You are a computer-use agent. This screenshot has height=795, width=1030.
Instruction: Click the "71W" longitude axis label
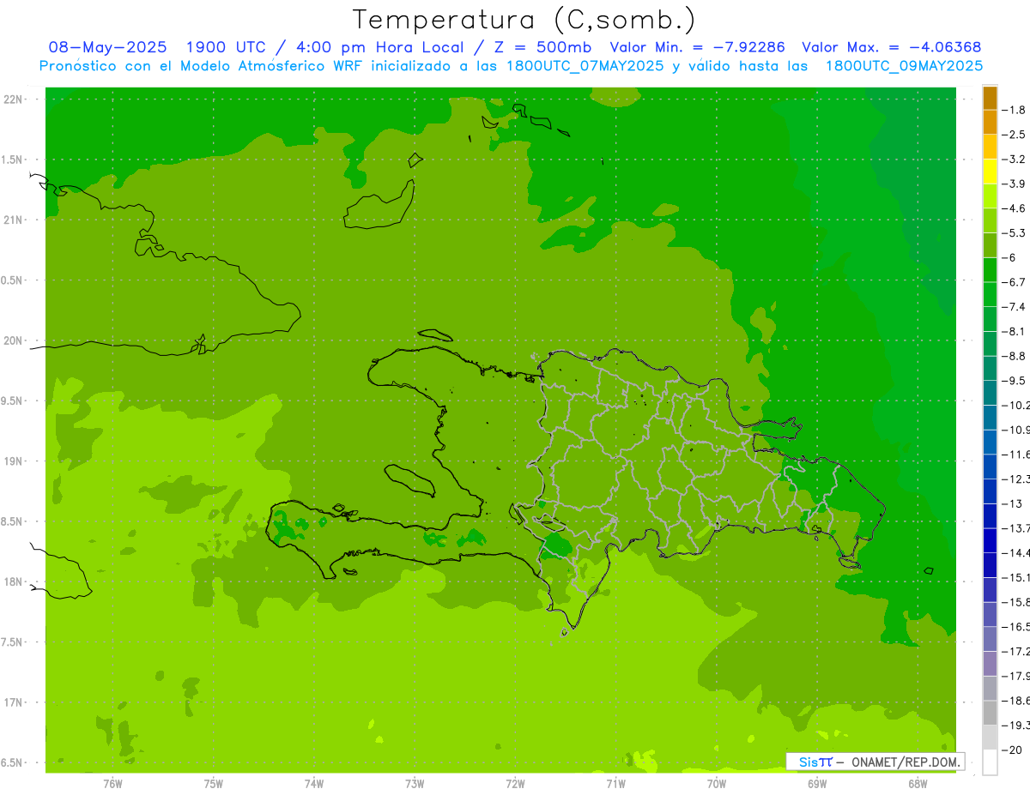615,784
